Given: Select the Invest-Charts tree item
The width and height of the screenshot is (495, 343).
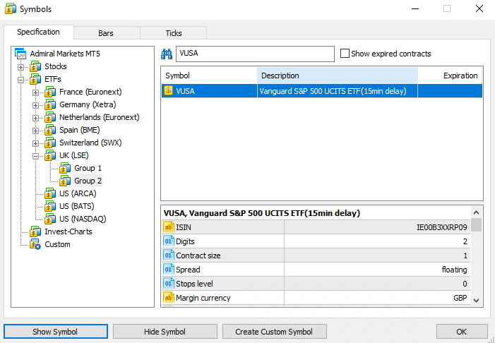Looking at the screenshot, I should [68, 231].
